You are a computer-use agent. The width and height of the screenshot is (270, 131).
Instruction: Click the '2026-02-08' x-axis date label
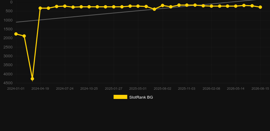click(211, 89)
